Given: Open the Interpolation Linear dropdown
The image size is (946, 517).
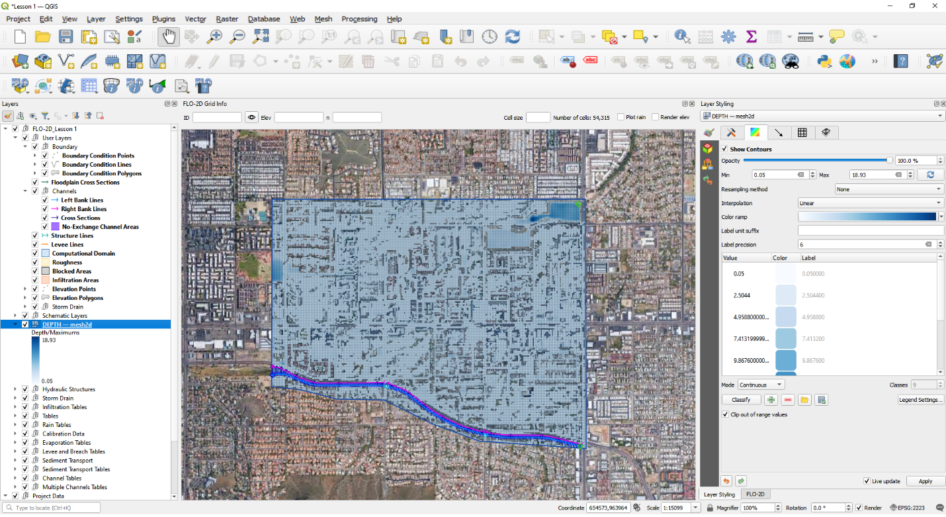Looking at the screenshot, I should (x=870, y=203).
